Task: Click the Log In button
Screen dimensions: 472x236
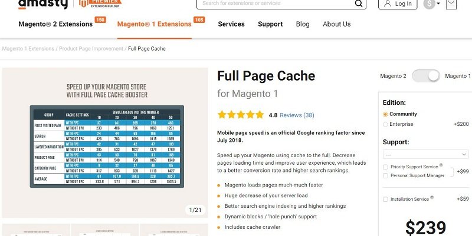Action: point(398,4)
